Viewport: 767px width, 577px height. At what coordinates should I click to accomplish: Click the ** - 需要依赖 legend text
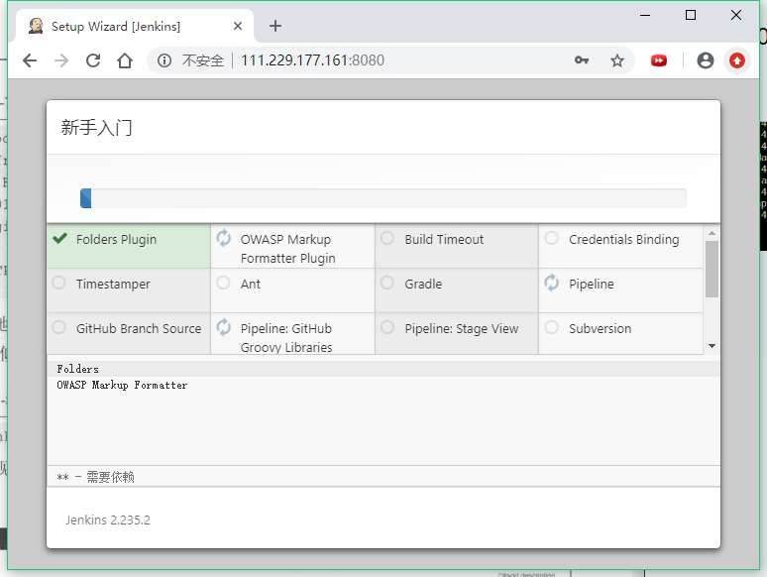[x=95, y=477]
